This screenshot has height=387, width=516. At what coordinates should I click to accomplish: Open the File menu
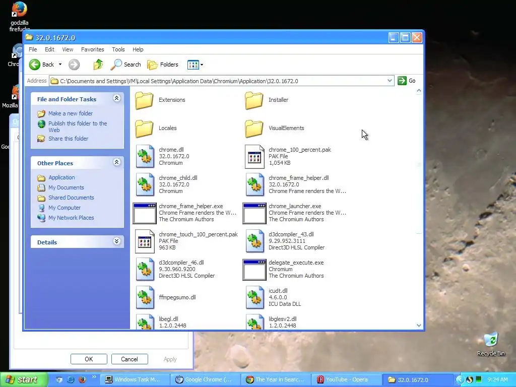(x=33, y=49)
